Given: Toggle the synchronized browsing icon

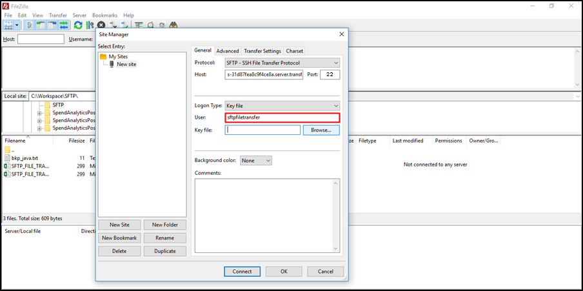Looking at the screenshot, I should click(162, 25).
